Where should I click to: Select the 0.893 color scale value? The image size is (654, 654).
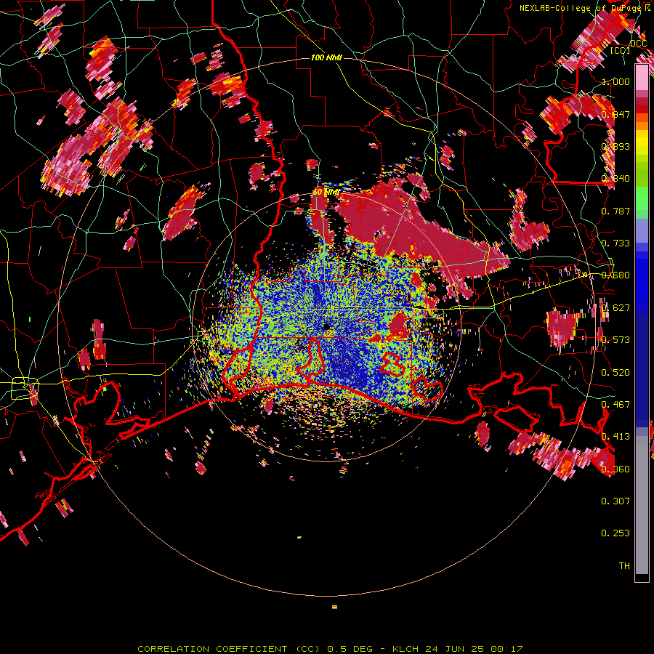pyautogui.click(x=615, y=146)
